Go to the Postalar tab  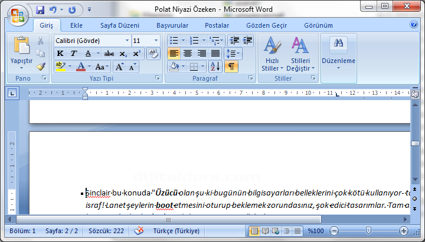tap(217, 25)
